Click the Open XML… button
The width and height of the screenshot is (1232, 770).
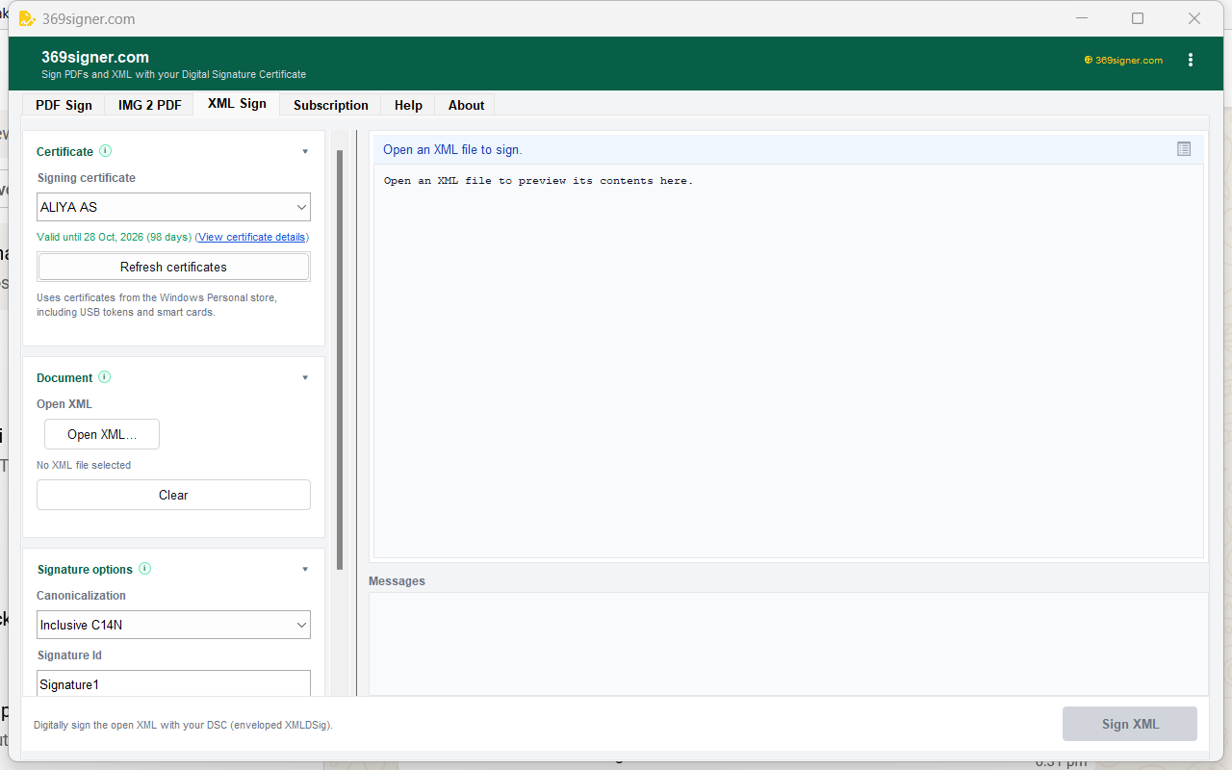[x=102, y=434]
